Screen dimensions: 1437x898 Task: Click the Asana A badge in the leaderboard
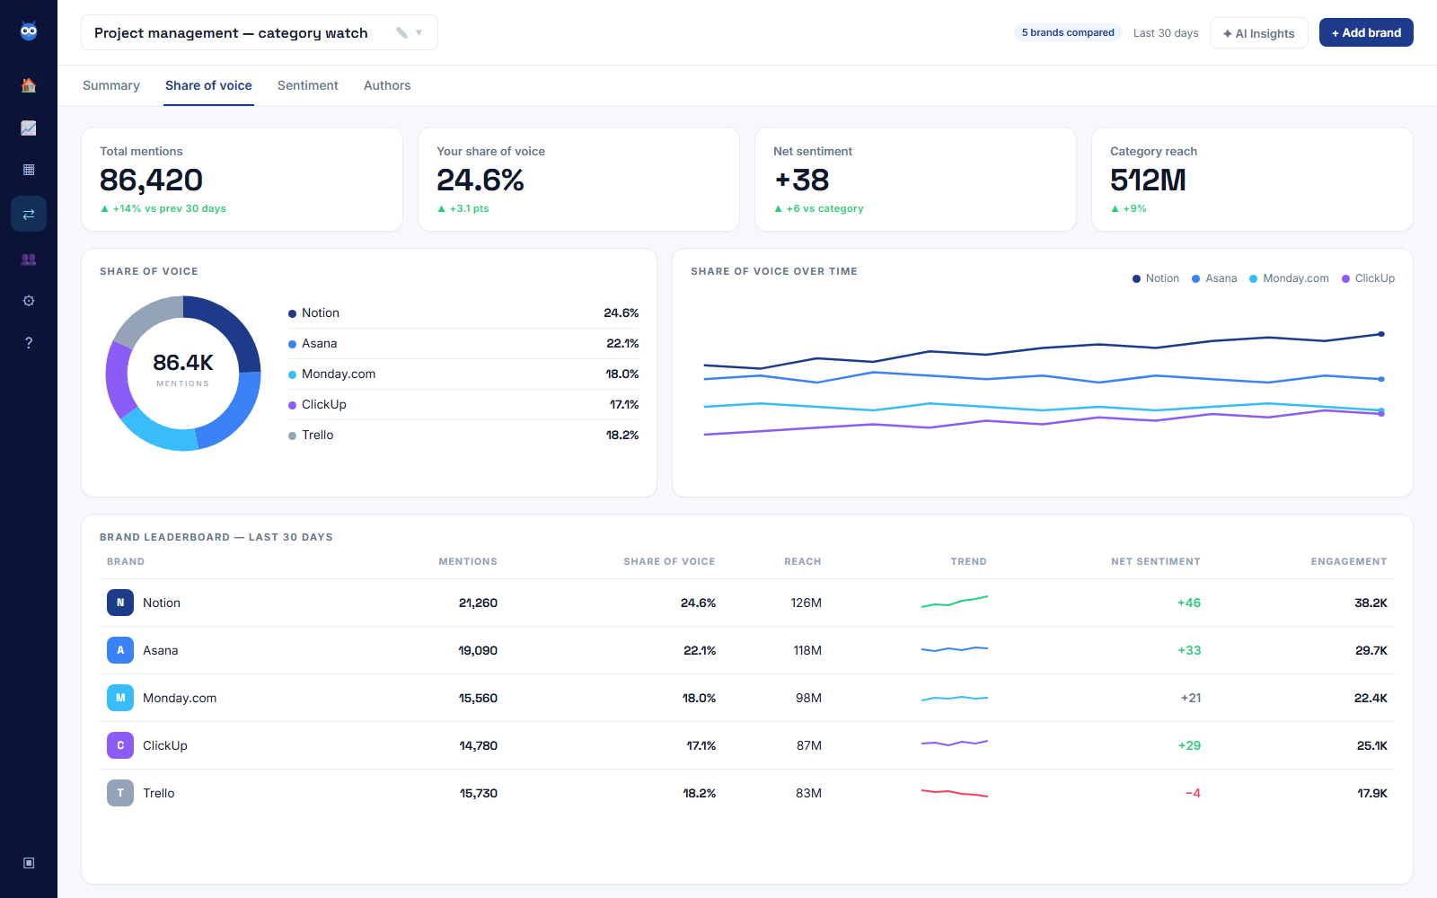[120, 650]
